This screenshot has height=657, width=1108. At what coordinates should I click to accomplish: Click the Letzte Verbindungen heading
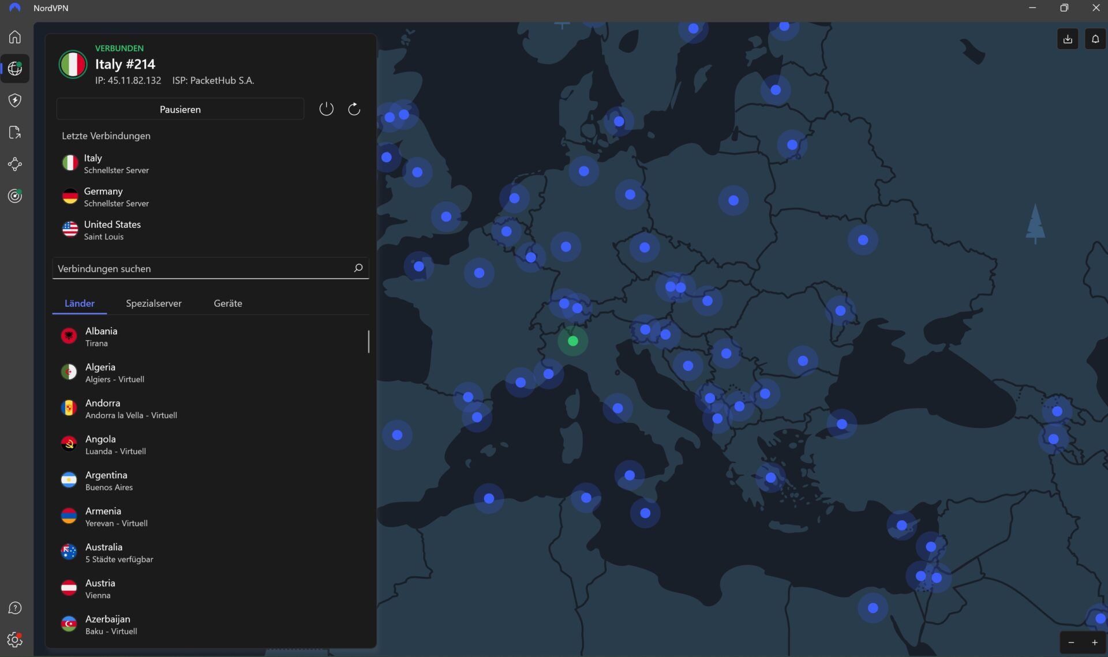[x=106, y=136]
